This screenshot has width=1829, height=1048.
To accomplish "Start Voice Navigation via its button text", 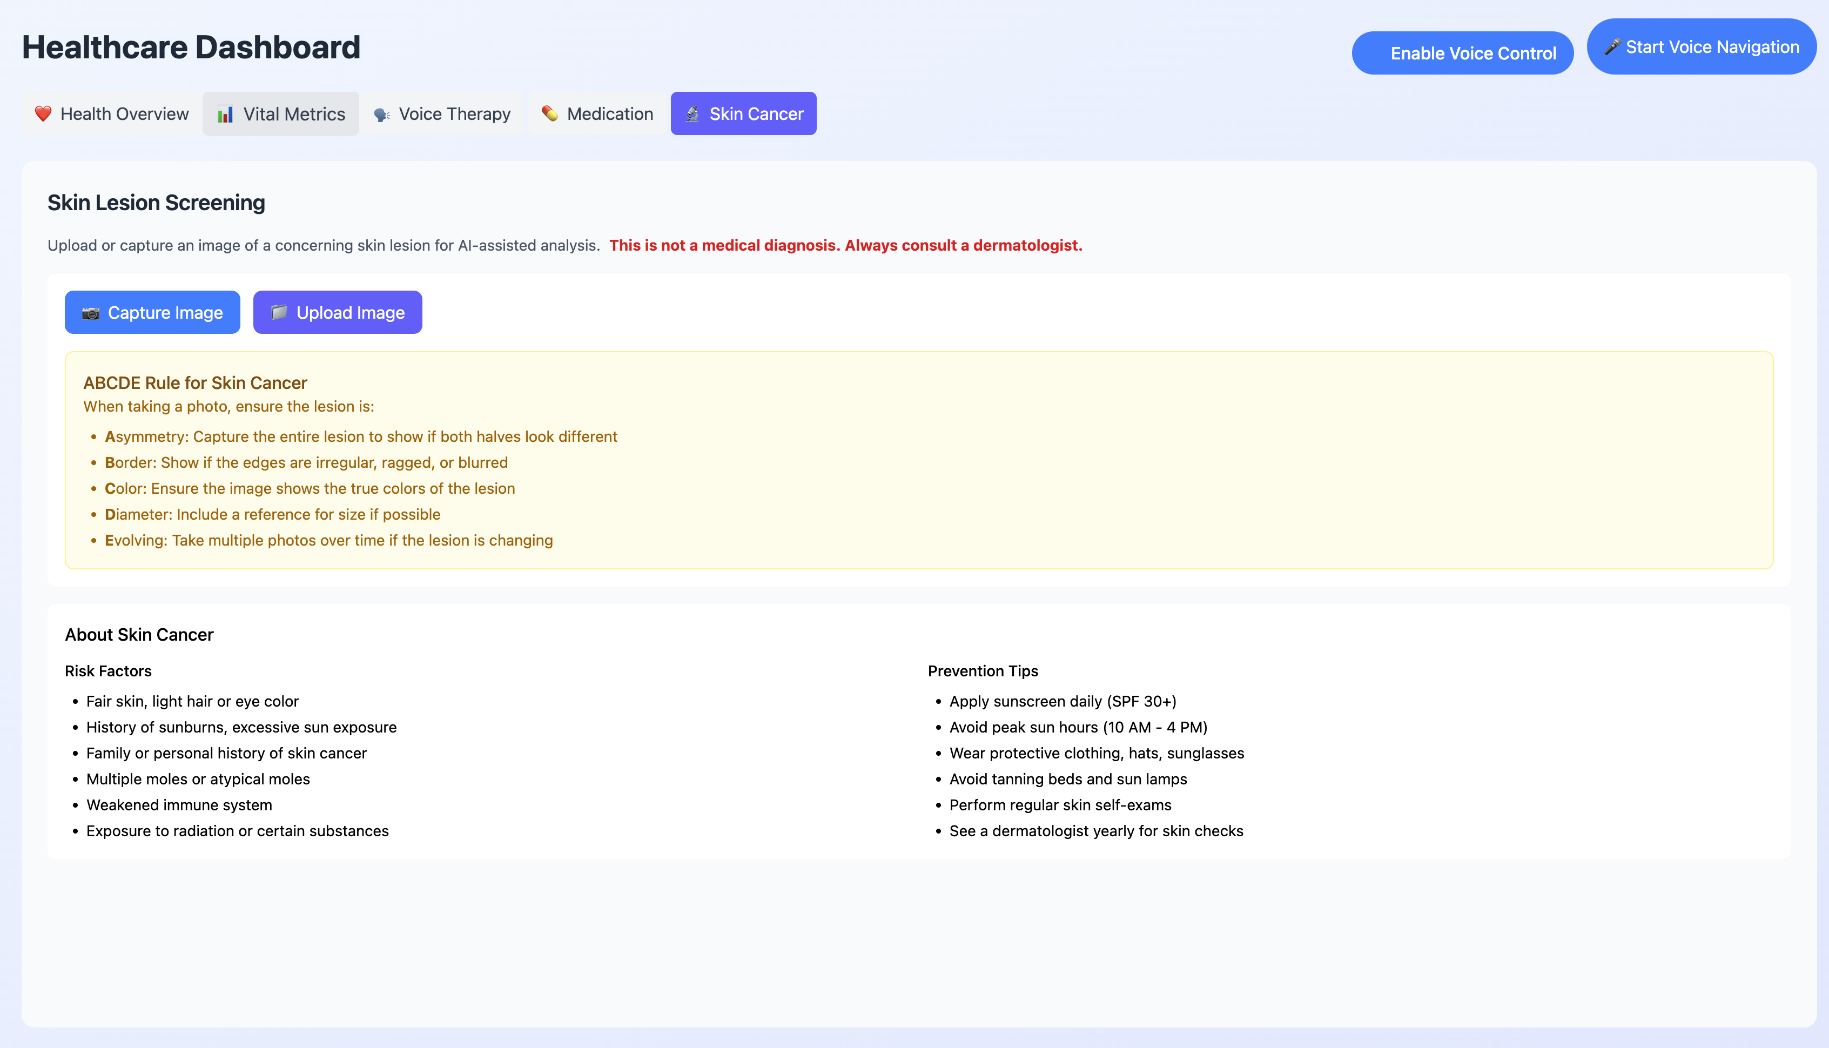I will tap(1712, 48).
